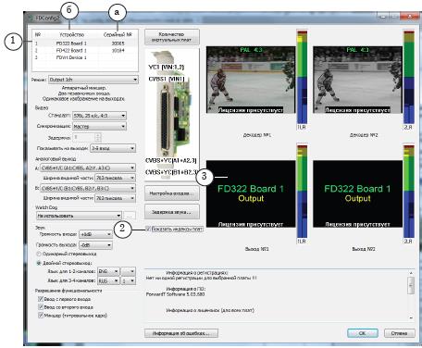Toggle Ввод с первого входа checkbox
The width and height of the screenshot is (422, 348).
41,299
